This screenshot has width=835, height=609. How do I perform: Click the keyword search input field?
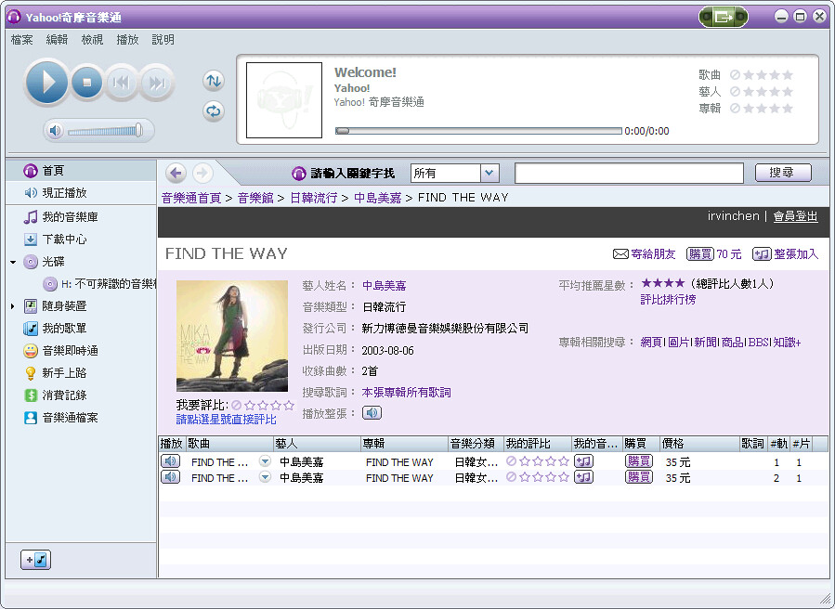click(x=629, y=174)
